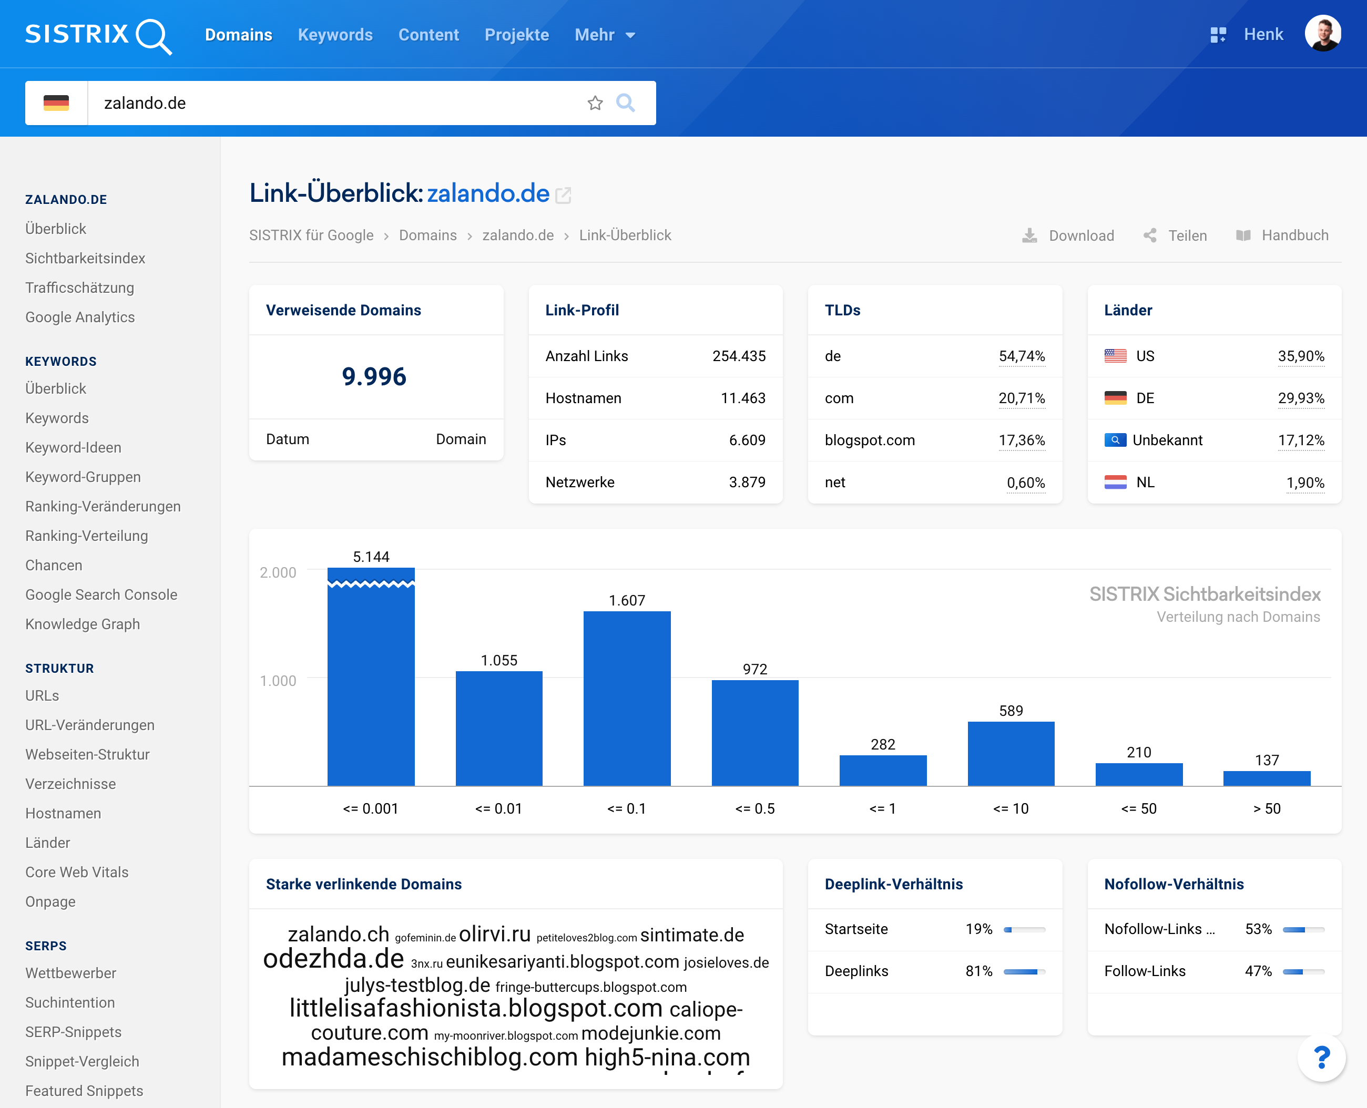The image size is (1367, 1108).
Task: Click the Länder card title
Action: (1128, 310)
